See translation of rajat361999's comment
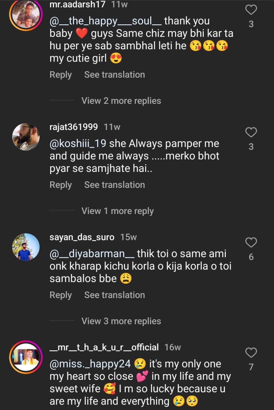Viewport: 274px width, 410px height. [114, 185]
